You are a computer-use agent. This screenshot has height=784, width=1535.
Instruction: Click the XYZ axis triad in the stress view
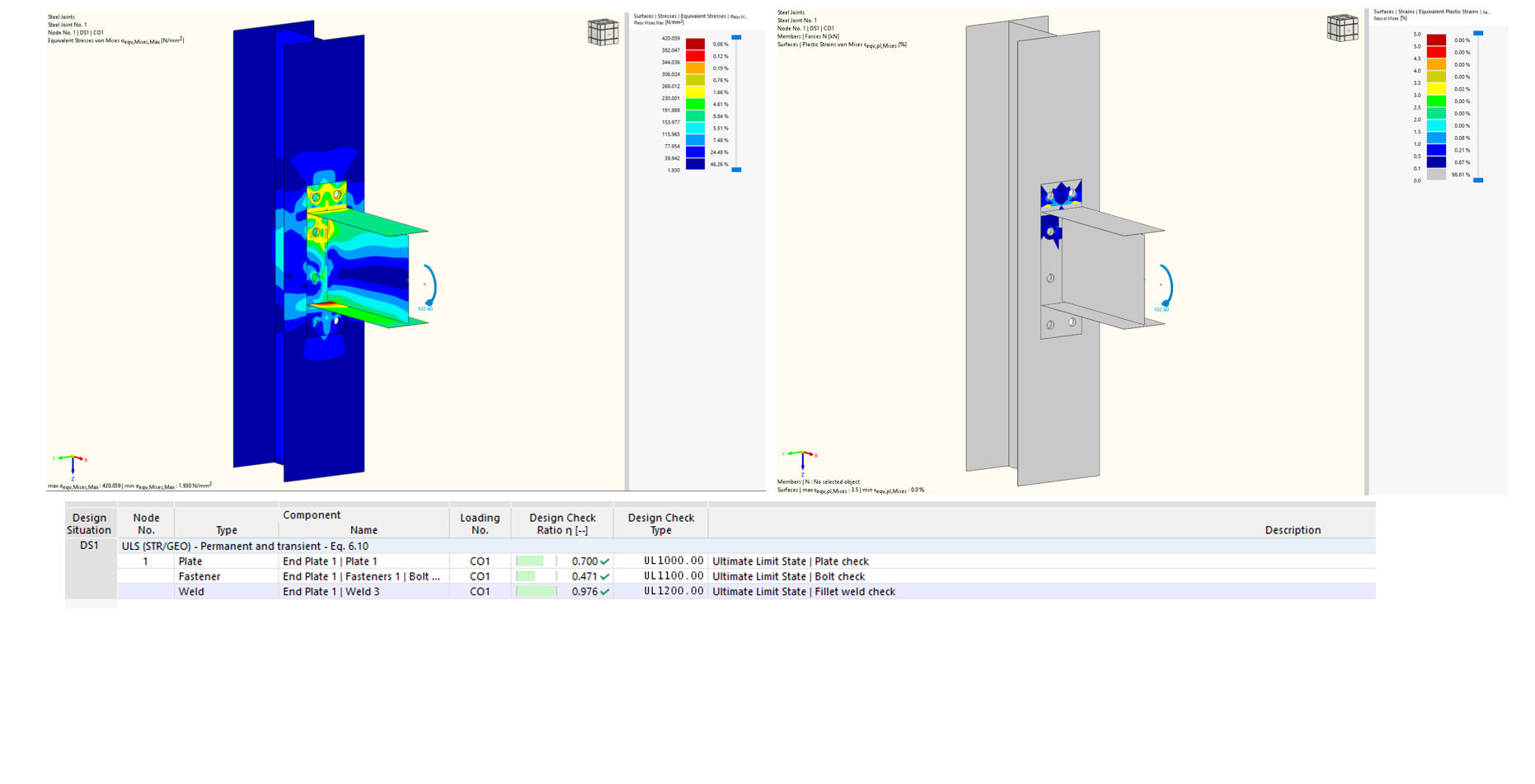click(x=71, y=466)
